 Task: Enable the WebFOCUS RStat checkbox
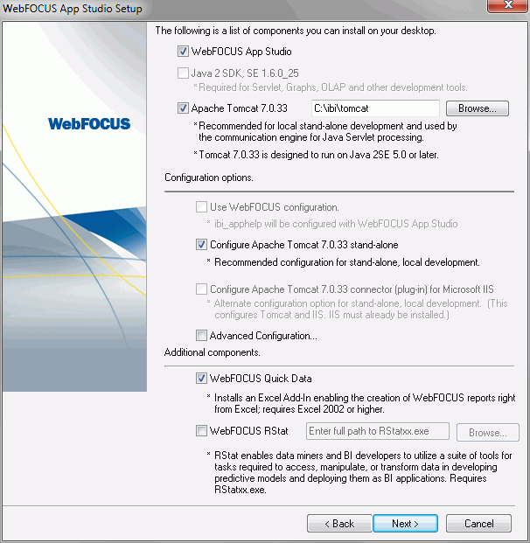tap(202, 431)
